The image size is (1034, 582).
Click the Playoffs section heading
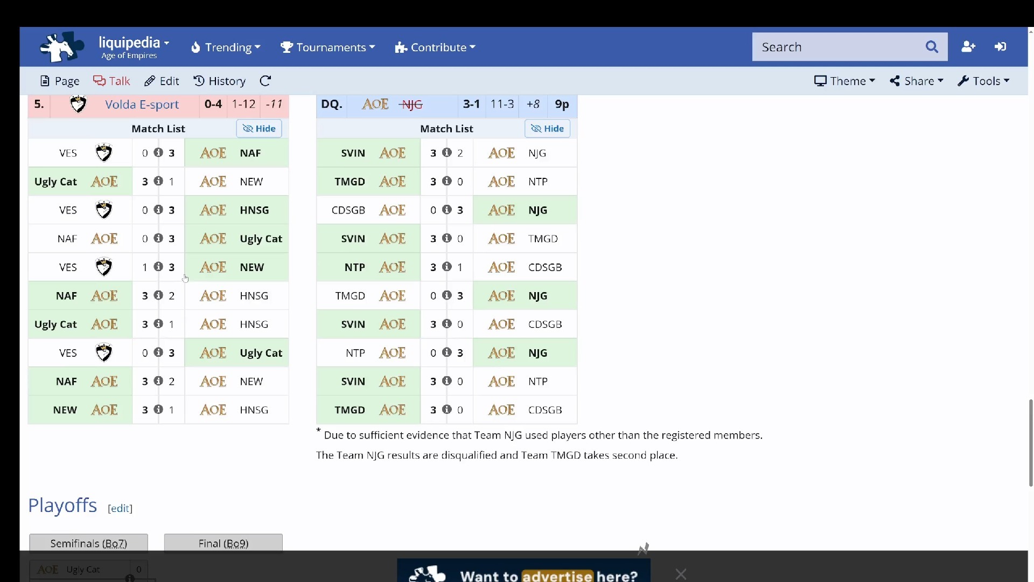coord(62,505)
